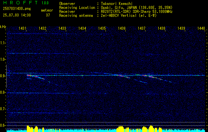Click the date stamp 25.07.03 14:30
208x132 pixels.
17,15
